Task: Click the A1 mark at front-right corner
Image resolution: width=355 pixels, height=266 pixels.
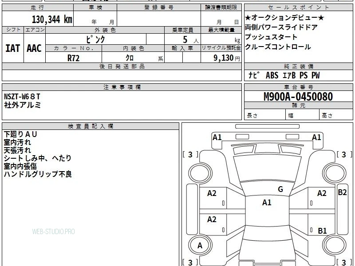Action: tap(316, 137)
